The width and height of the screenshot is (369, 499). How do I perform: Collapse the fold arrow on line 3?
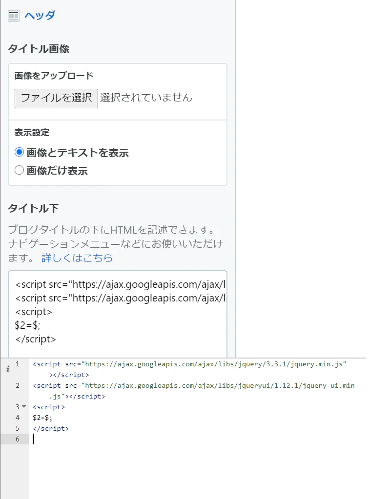[24, 406]
